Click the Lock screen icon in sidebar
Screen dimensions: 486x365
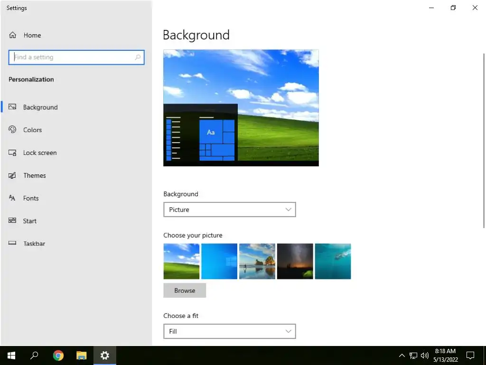(12, 153)
